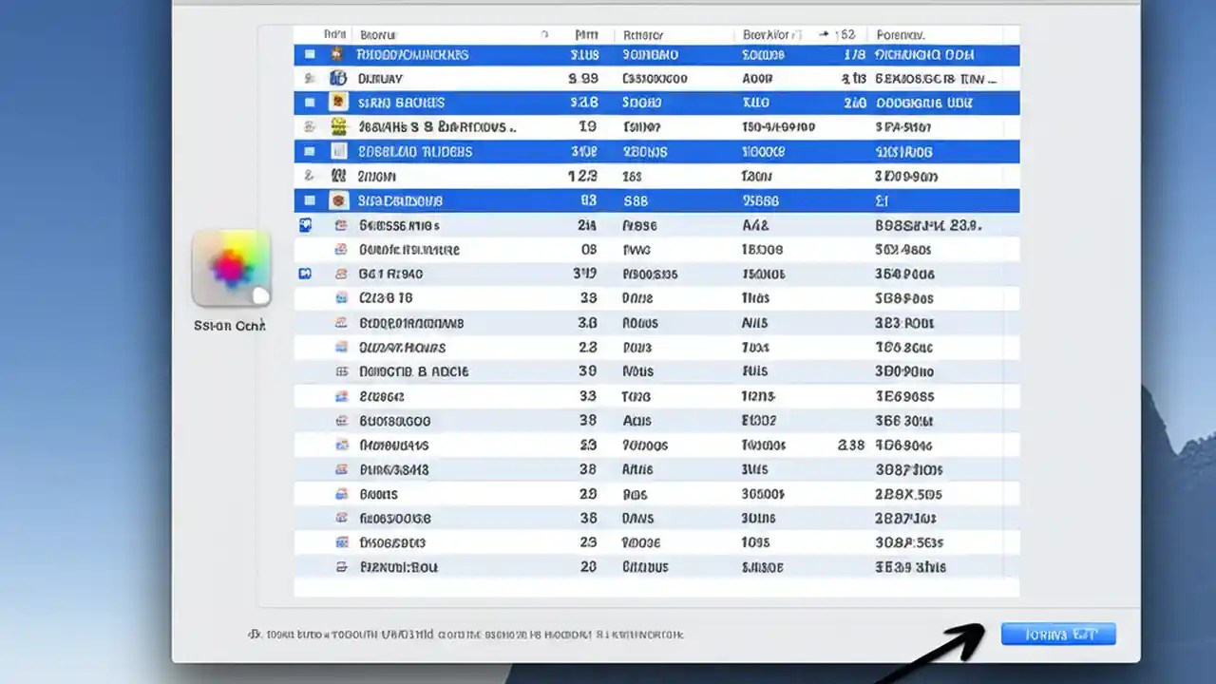Click the gray app icon in the fifth highlighted row
The image size is (1216, 684).
coord(337,150)
